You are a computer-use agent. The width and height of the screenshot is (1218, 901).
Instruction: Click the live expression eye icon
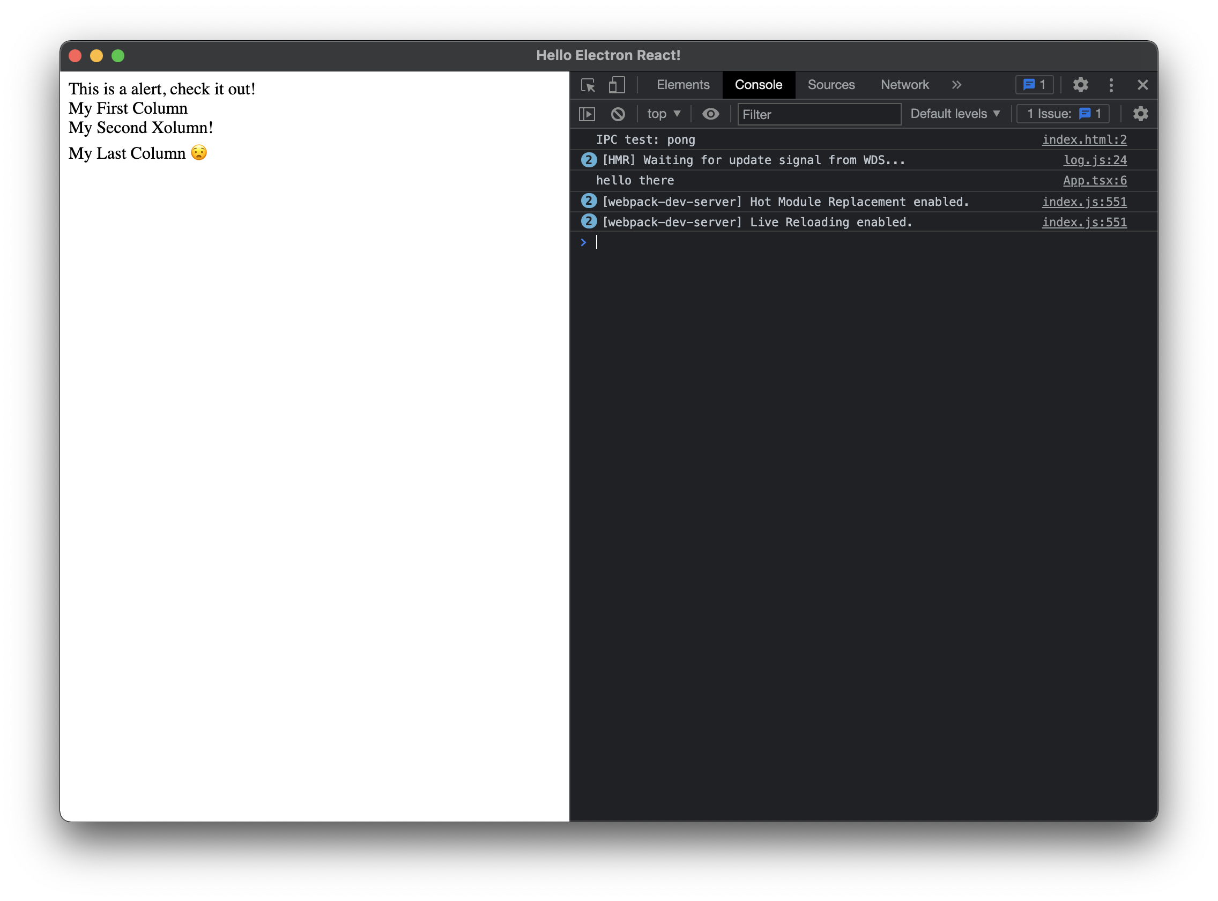710,114
